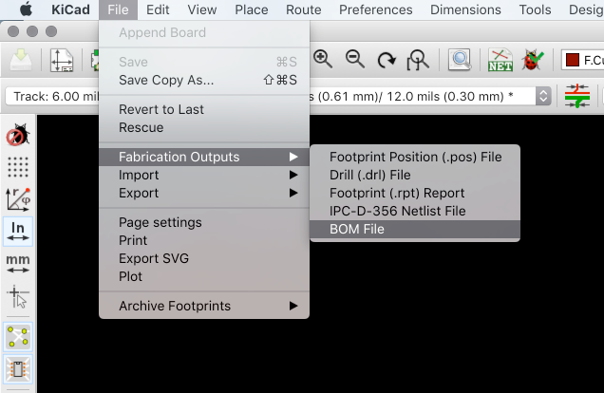Generate BOM File
This screenshot has height=393, width=604.
pyautogui.click(x=415, y=229)
